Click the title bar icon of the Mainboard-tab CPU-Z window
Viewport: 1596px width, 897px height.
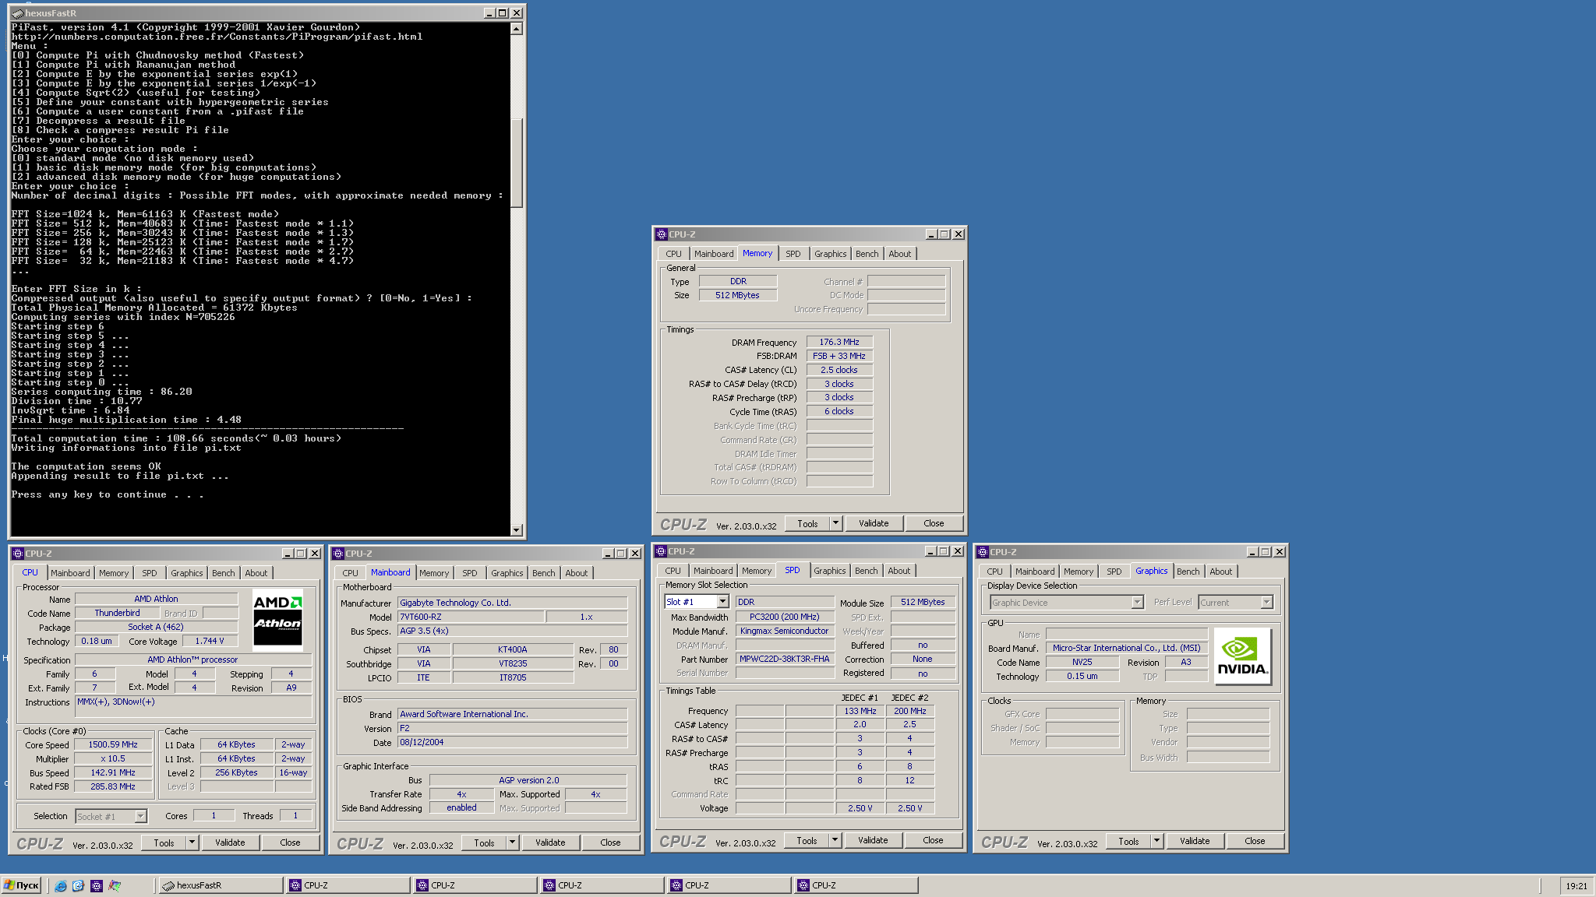click(x=339, y=554)
